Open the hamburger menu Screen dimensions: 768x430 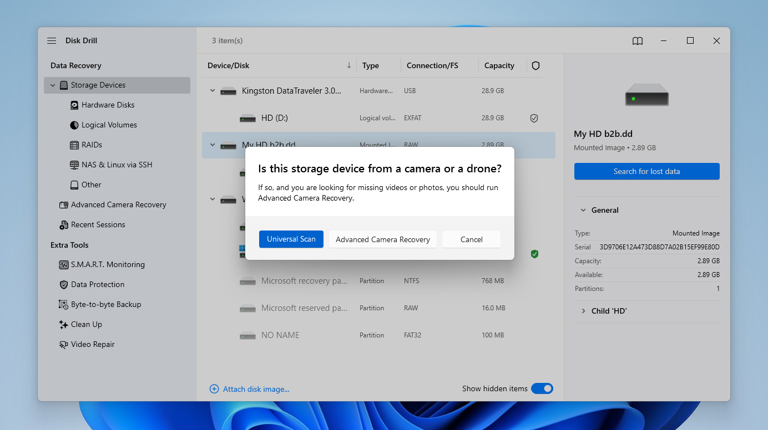52,40
